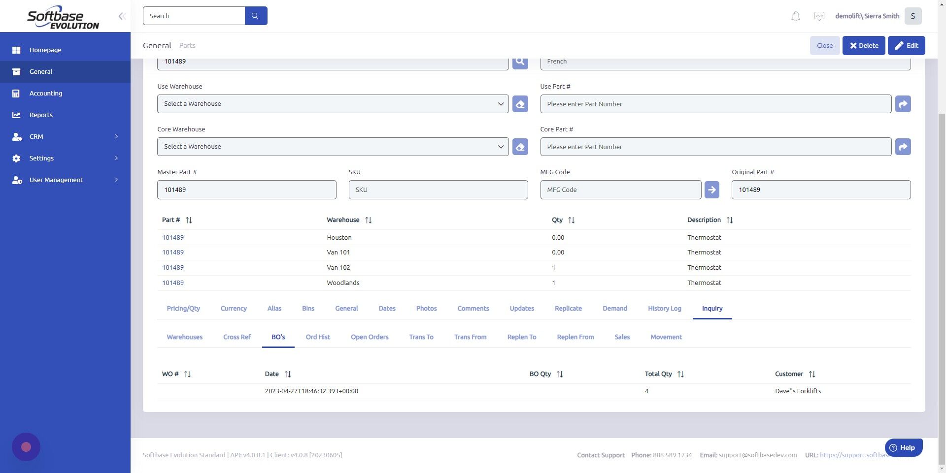Viewport: 946px width, 473px height.
Task: Click into the Search input field
Action: (194, 16)
